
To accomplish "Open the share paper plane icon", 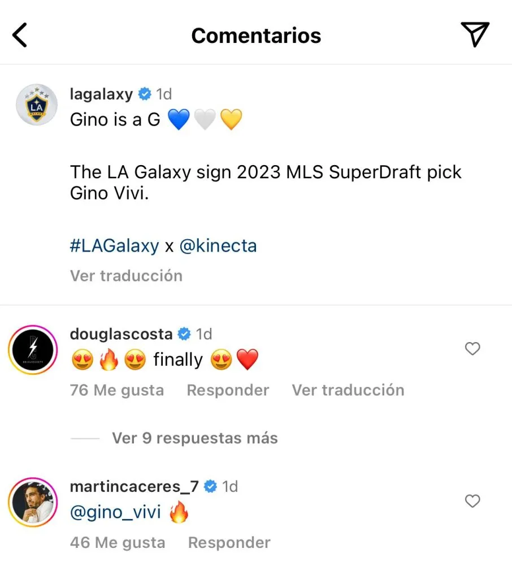I will tap(475, 34).
